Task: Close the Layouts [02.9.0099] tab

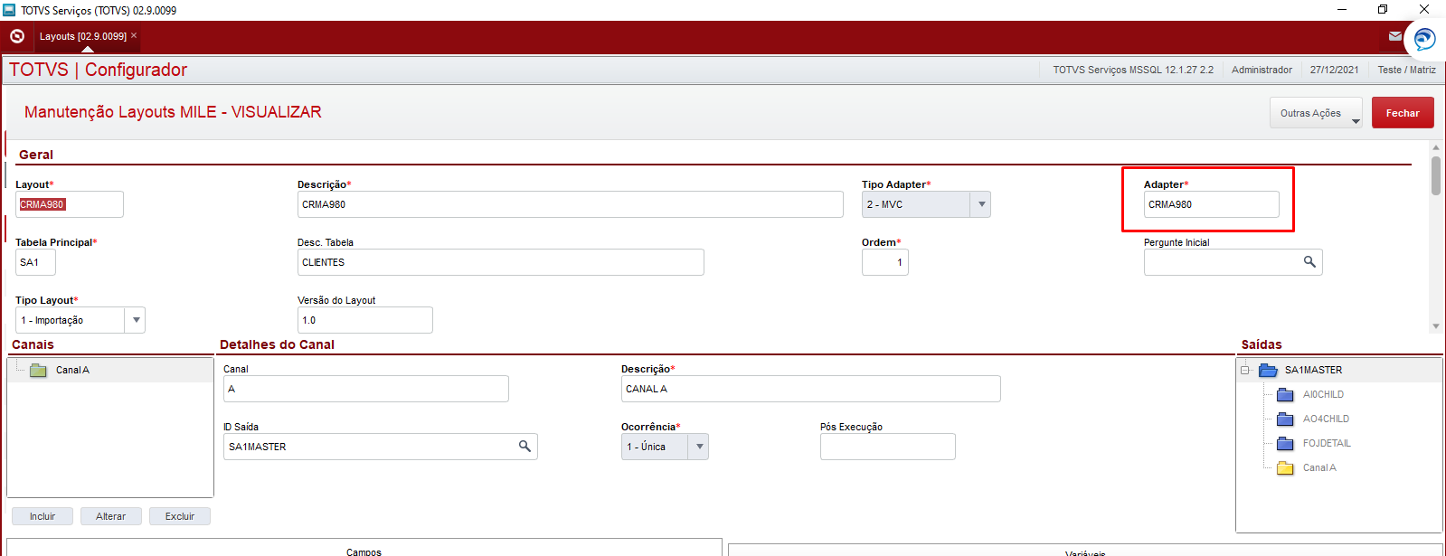Action: point(134,36)
